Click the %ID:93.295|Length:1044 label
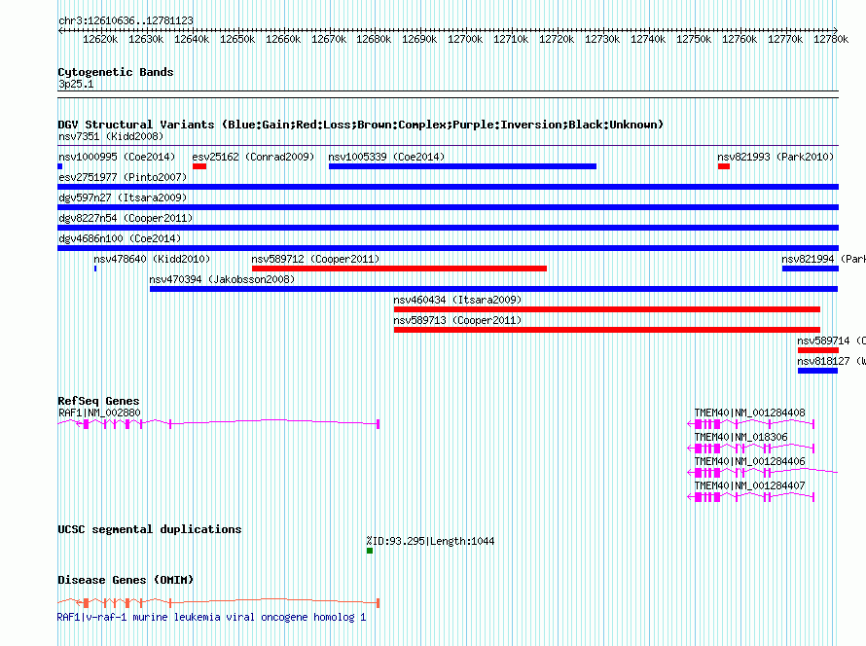 [x=430, y=541]
